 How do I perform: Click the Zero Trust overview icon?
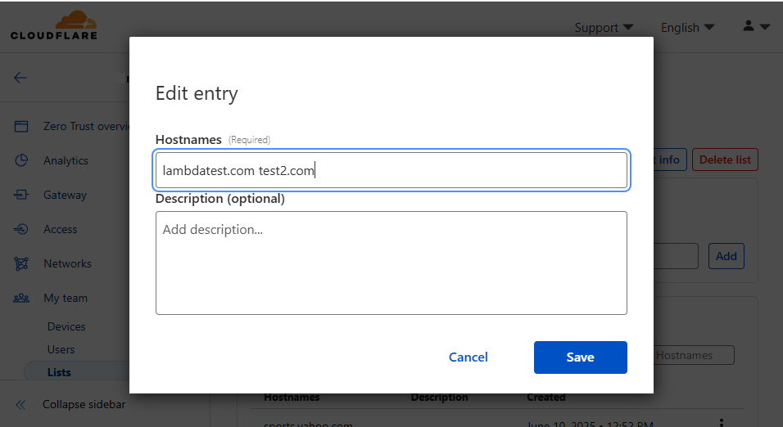21,127
